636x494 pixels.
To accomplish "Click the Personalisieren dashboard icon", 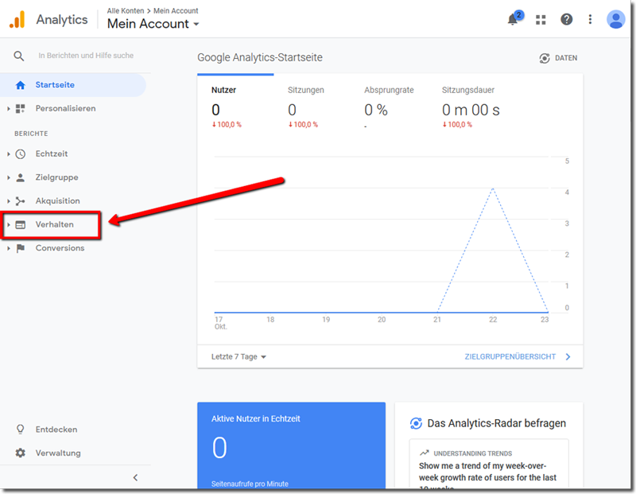I will [x=21, y=108].
